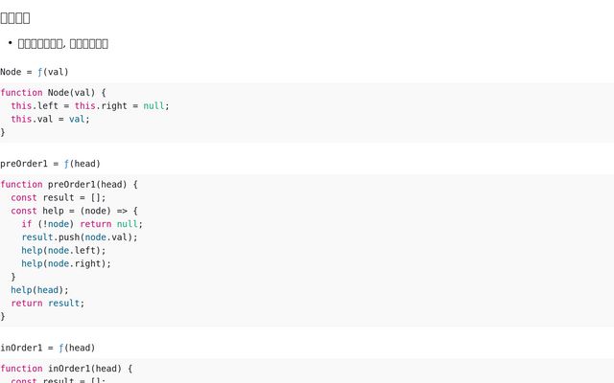Click the 'function inOrder1(head) {' line
The width and height of the screenshot is (614, 383).
(x=66, y=369)
